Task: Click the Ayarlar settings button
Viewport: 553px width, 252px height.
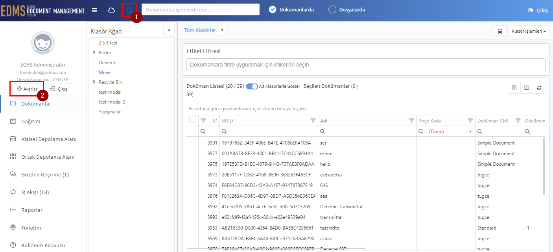Action: click(x=27, y=89)
